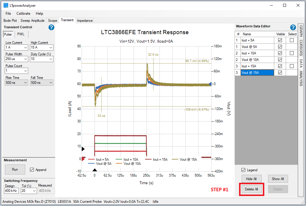
Task: Click the black marker arrow on left axis
Action: tap(83, 149)
